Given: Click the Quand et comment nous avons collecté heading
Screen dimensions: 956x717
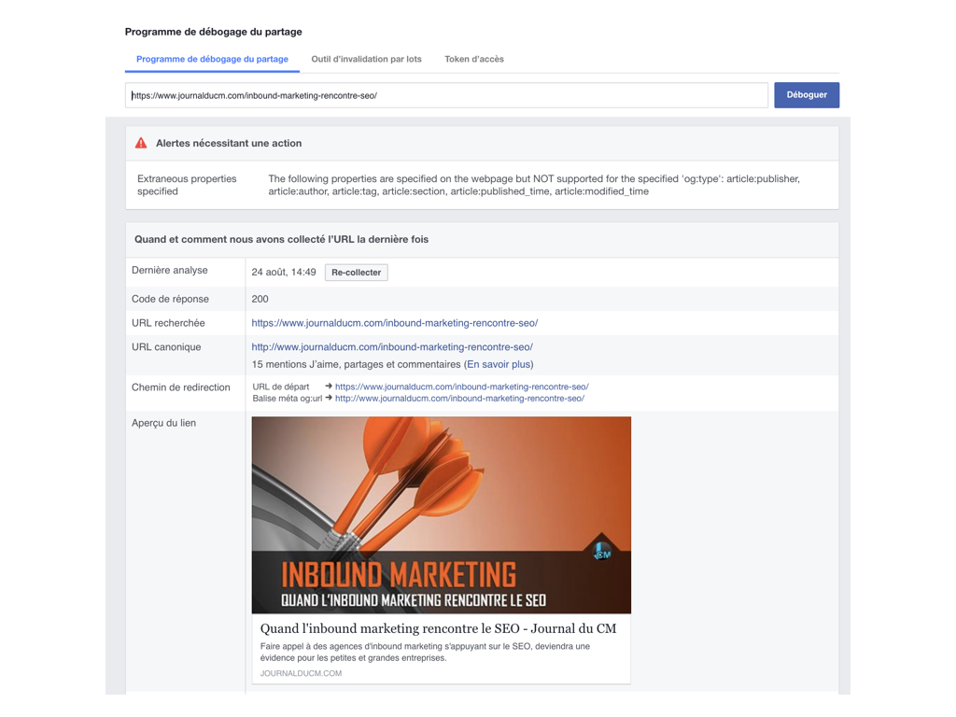Looking at the screenshot, I should pyautogui.click(x=282, y=240).
